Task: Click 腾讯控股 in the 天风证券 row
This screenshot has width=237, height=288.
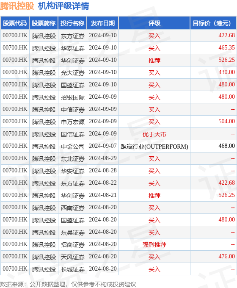Action: [44, 257]
